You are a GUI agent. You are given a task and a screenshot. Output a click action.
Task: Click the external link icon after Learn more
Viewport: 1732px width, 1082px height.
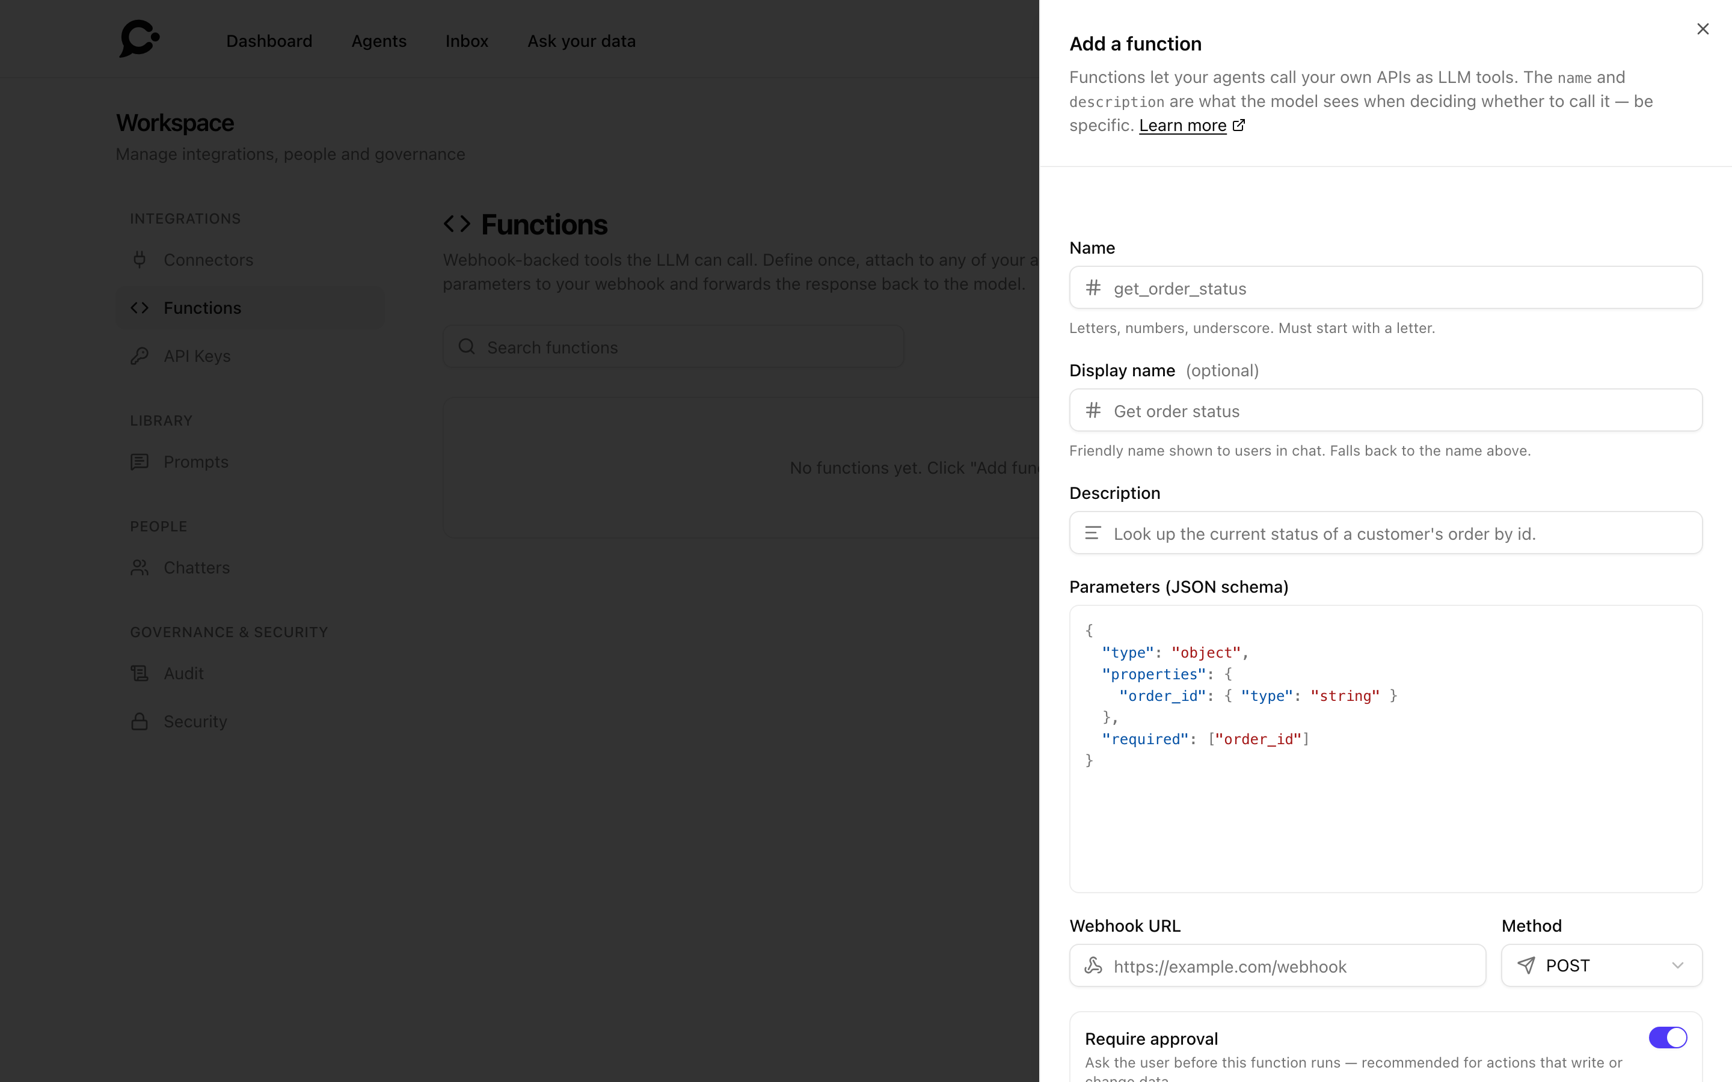pos(1239,125)
